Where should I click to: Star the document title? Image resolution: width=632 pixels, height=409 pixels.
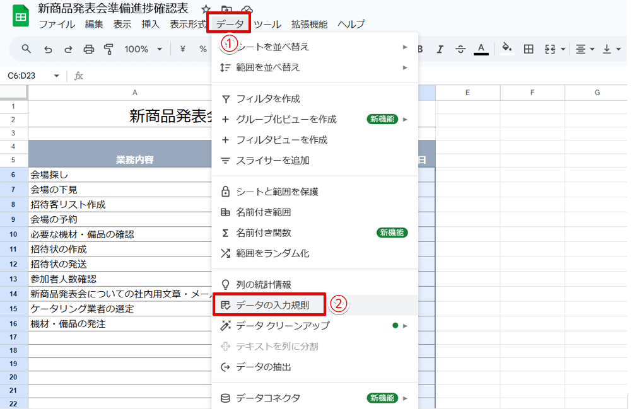[206, 9]
